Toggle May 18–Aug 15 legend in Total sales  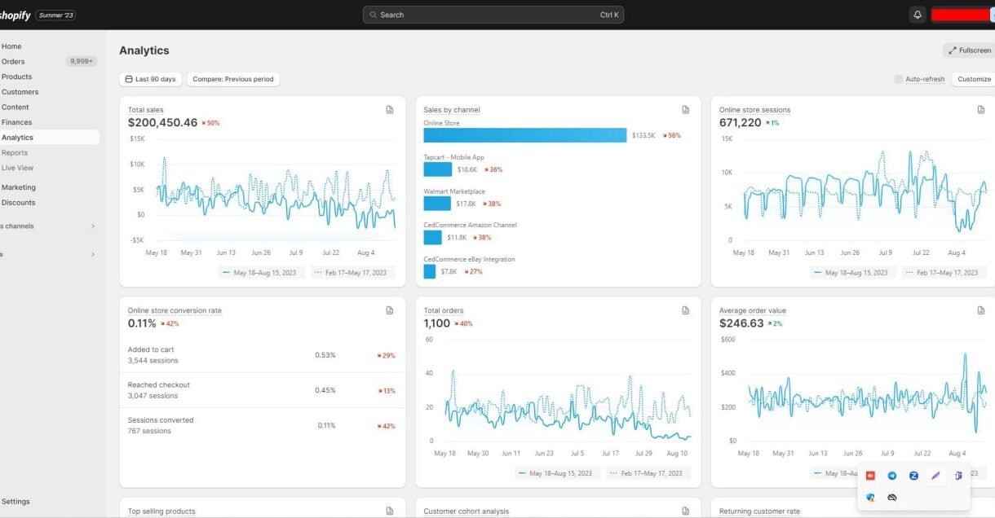coord(259,273)
